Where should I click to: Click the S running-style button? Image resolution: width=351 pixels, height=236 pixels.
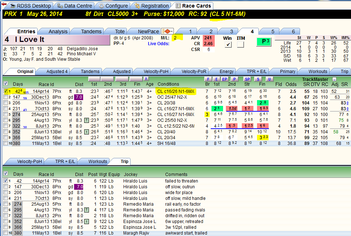point(258,79)
